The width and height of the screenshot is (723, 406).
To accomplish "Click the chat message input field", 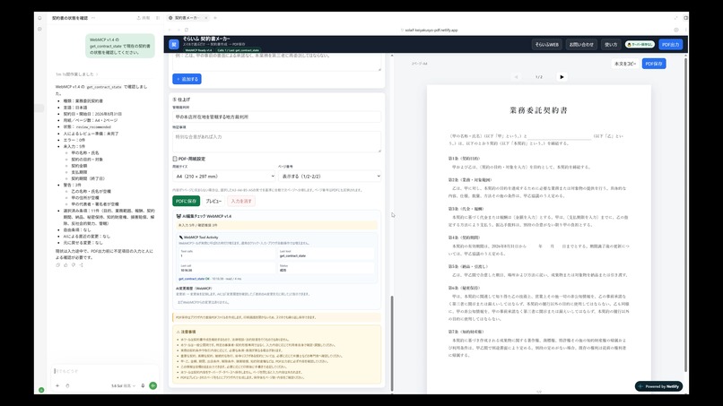I will pyautogui.click(x=105, y=371).
